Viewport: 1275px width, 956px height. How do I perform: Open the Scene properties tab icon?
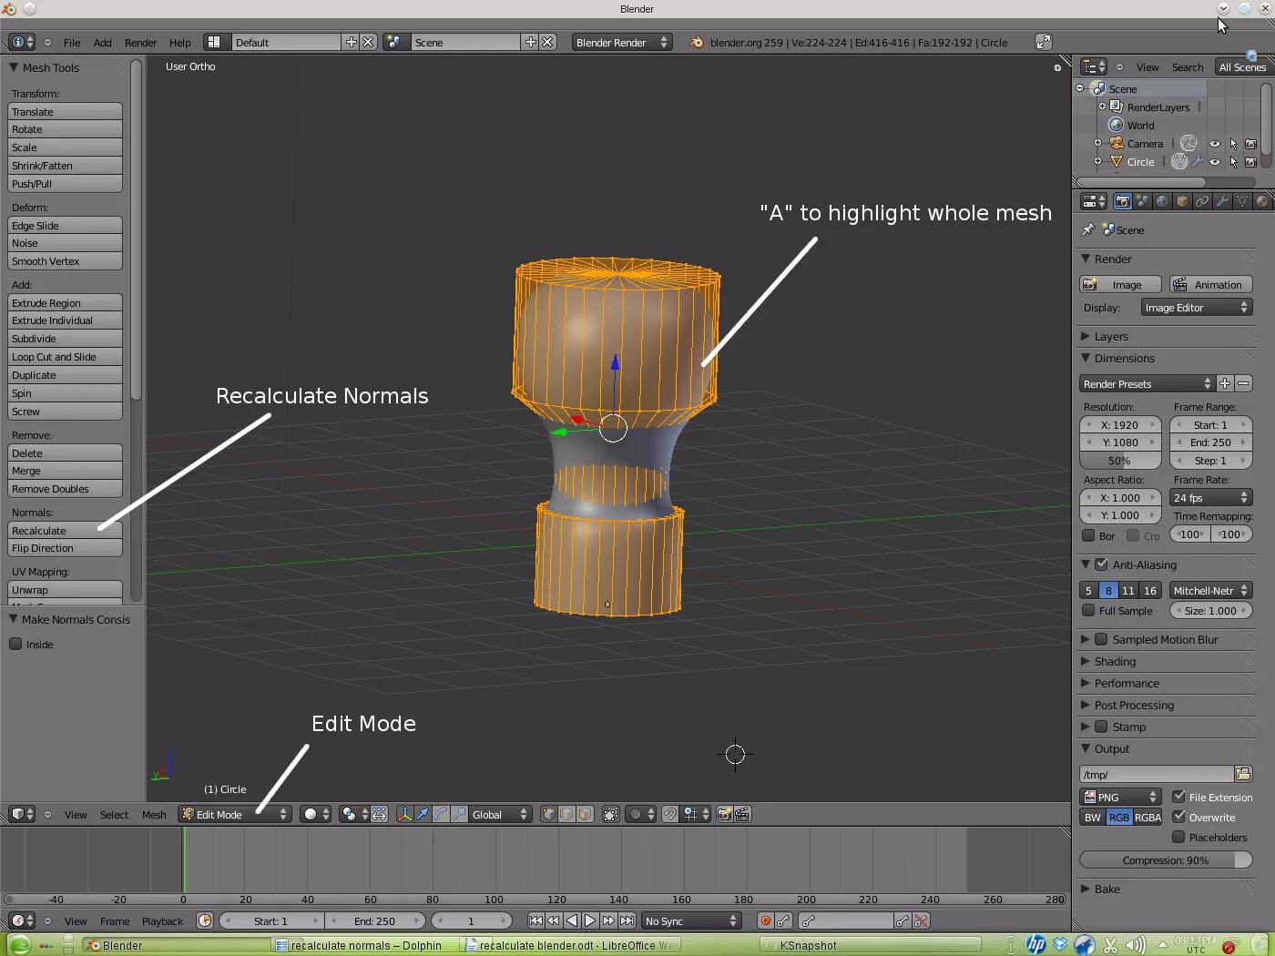click(1143, 201)
